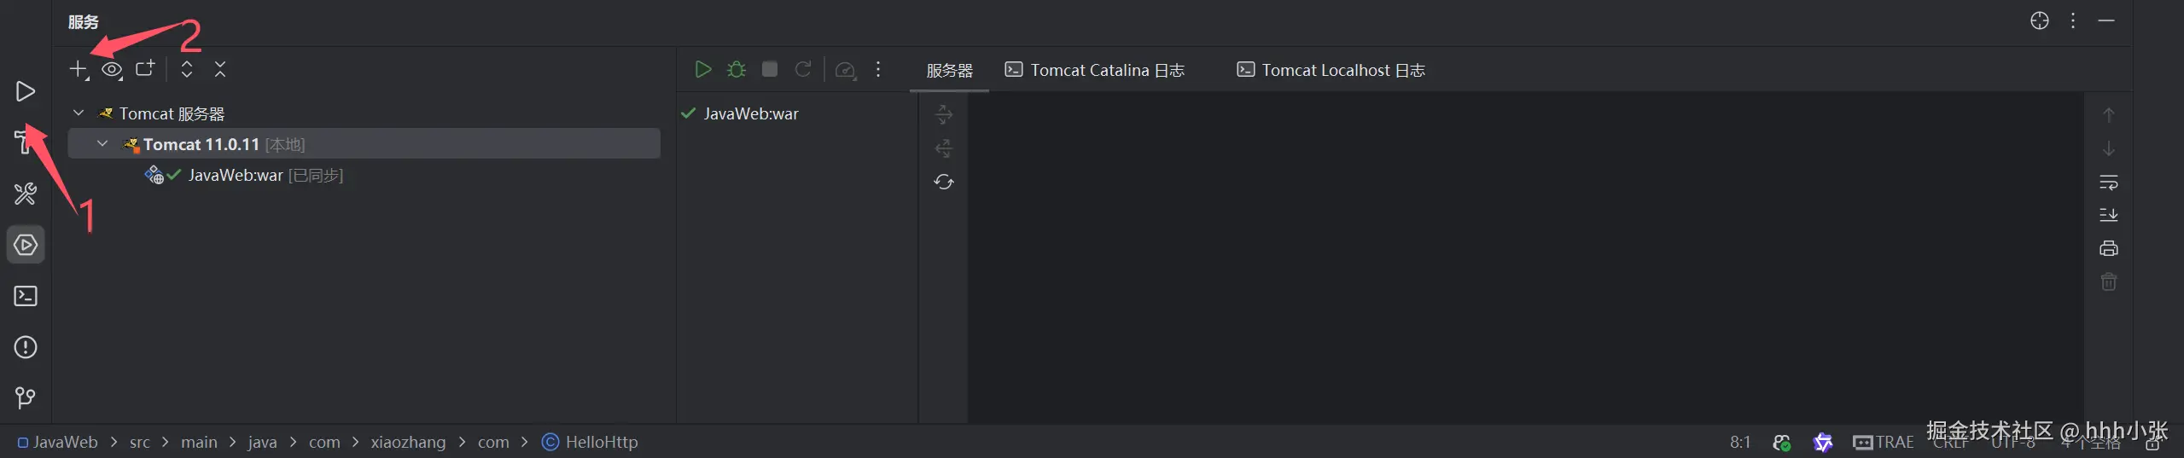Viewport: 2184px width, 458px height.
Task: Open the Tomcat Localhost 日志 tab
Action: 1331,71
